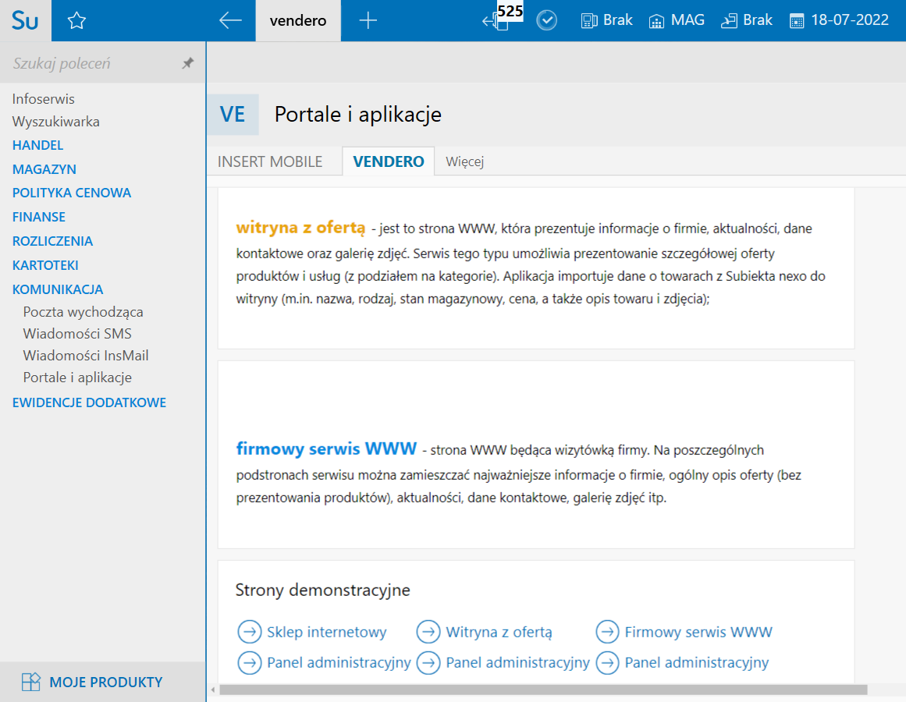
Task: Open the Sklep internetowy demo link
Action: pos(326,632)
